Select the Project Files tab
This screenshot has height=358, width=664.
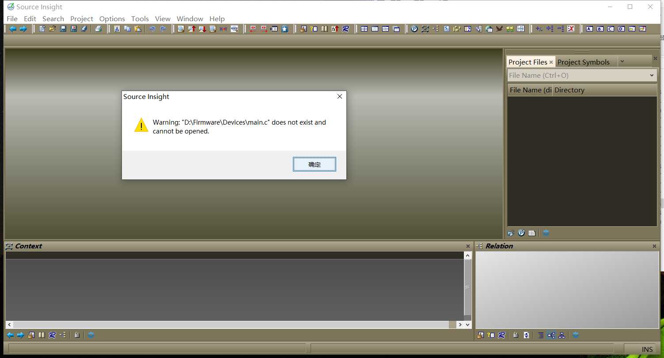tap(528, 62)
